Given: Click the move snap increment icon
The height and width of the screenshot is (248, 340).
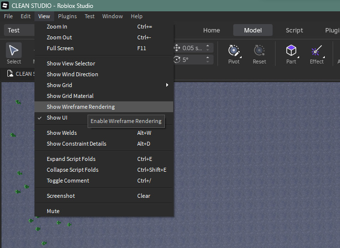Looking at the screenshot, I should point(177,48).
